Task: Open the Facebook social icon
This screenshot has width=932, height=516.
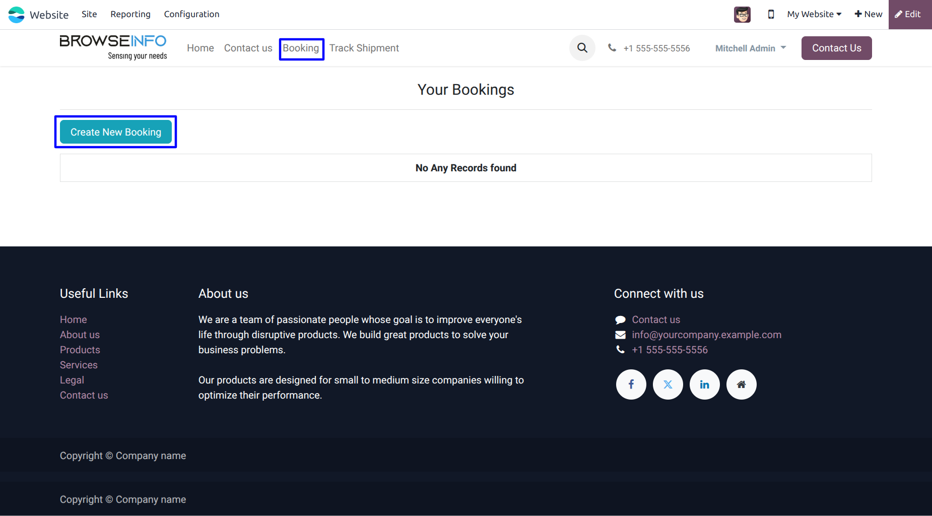Action: pyautogui.click(x=631, y=384)
